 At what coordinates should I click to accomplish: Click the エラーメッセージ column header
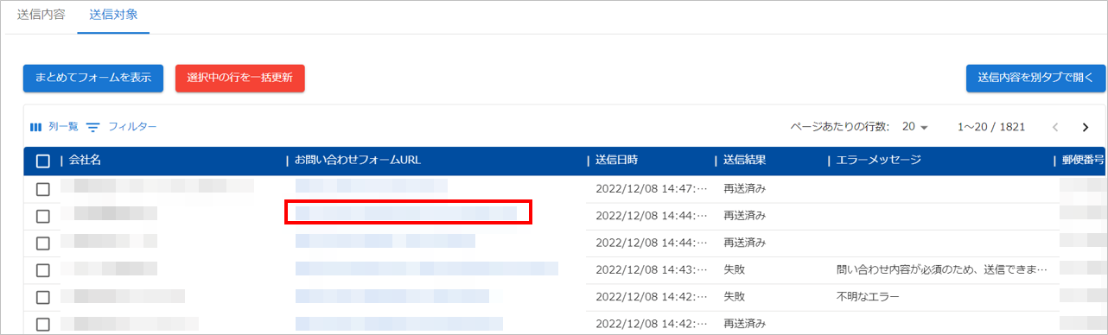click(878, 161)
